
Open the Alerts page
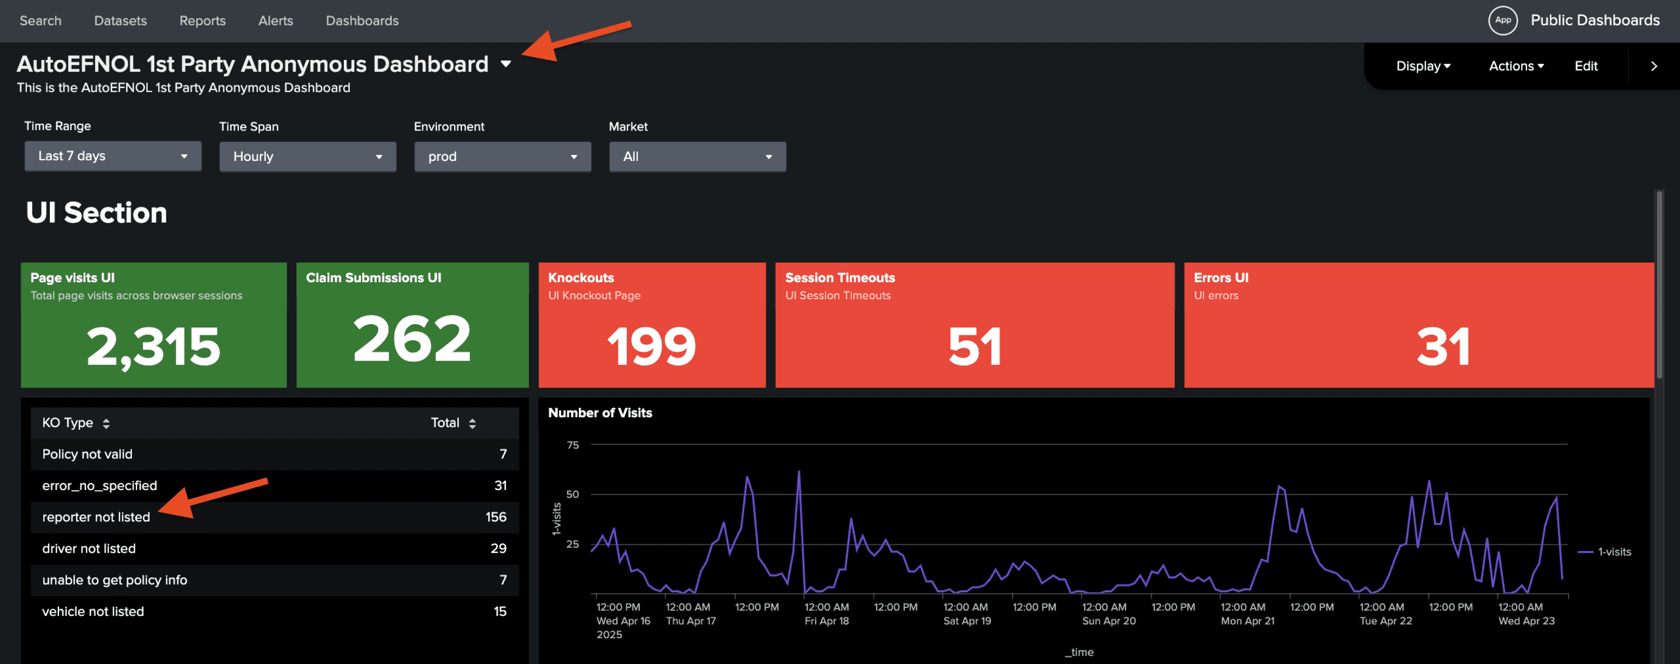(x=275, y=21)
